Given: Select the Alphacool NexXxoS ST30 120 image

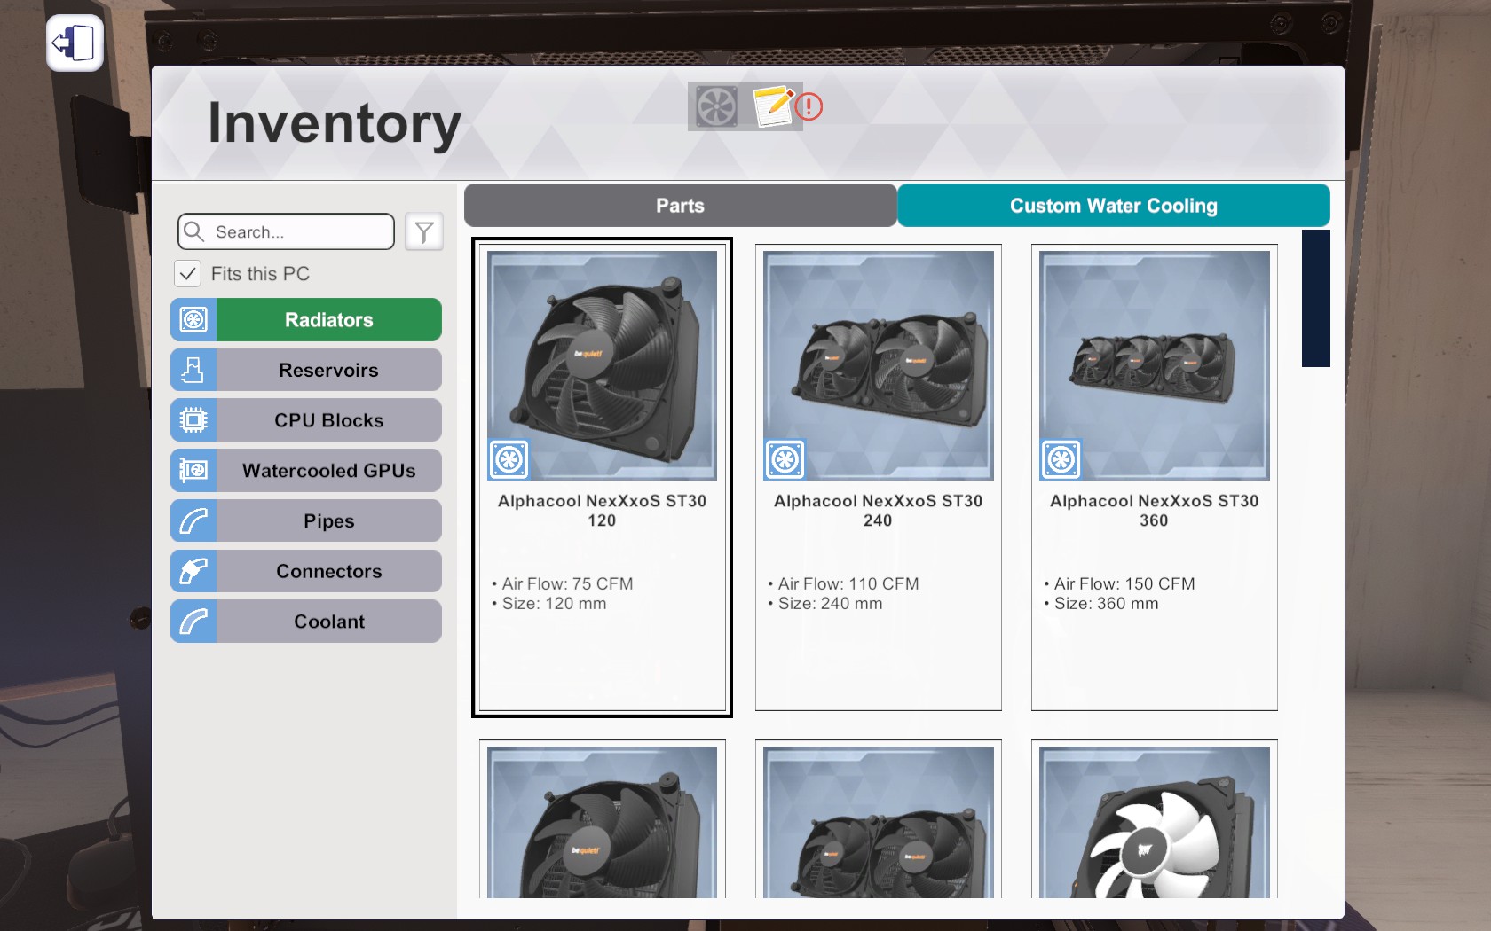Looking at the screenshot, I should pos(603,365).
